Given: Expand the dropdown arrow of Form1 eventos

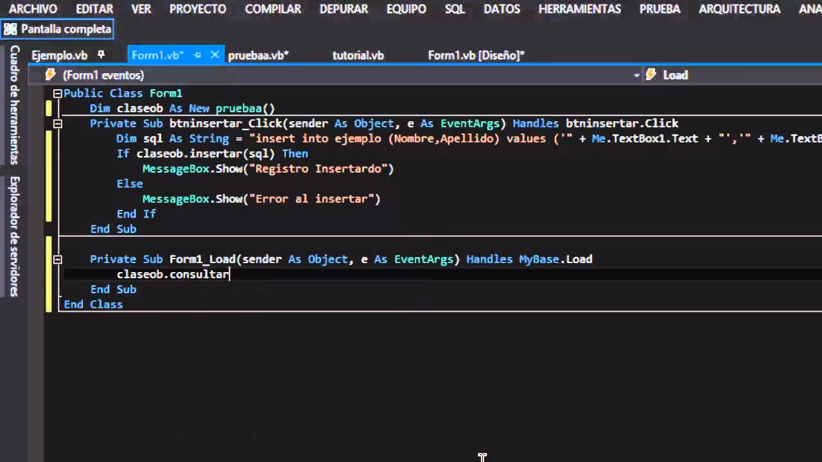Looking at the screenshot, I should tap(636, 76).
